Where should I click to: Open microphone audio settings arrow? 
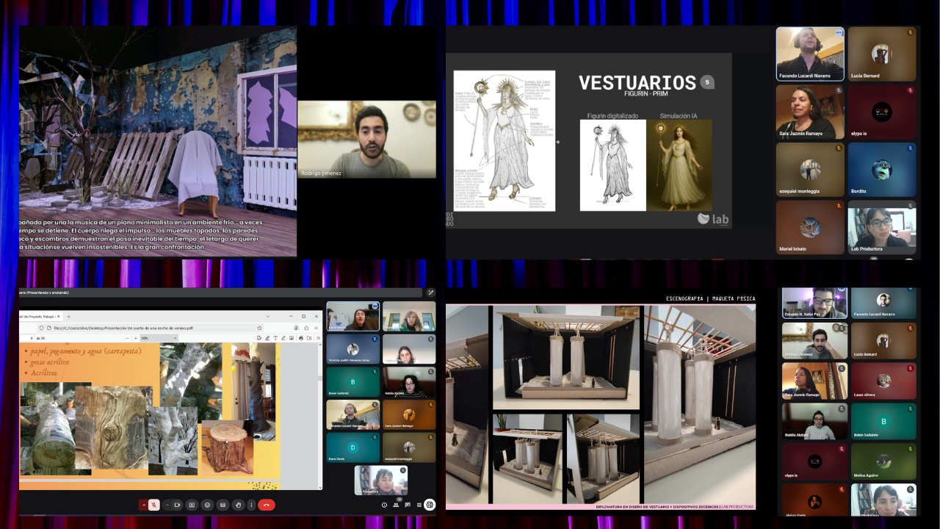[143, 505]
